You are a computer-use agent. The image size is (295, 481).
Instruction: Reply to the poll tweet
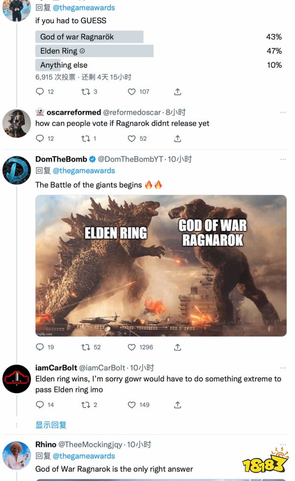tap(40, 92)
